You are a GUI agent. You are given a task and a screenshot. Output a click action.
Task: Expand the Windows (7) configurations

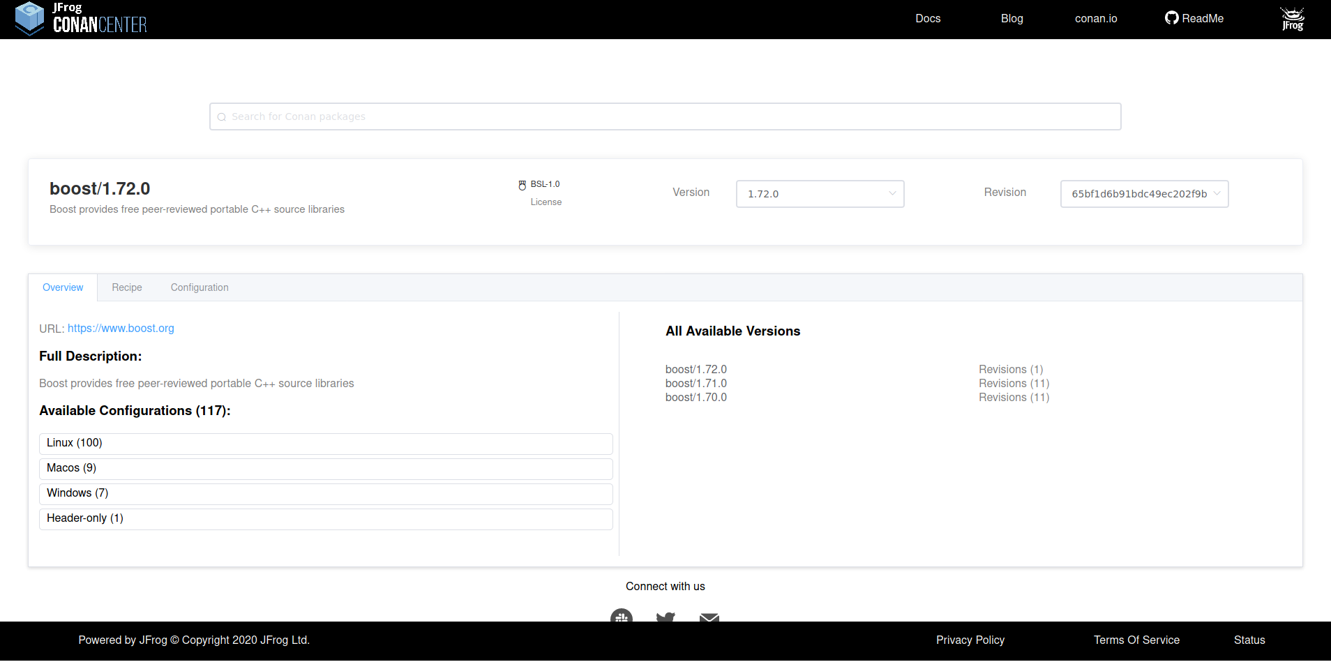click(326, 494)
